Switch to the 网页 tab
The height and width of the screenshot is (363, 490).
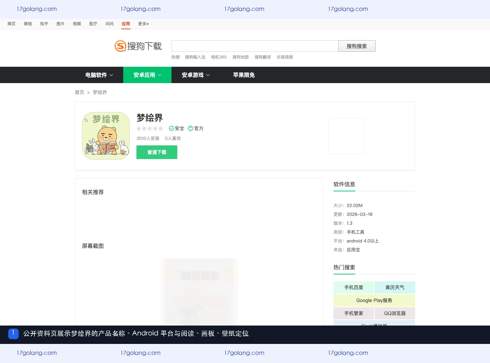(x=12, y=24)
